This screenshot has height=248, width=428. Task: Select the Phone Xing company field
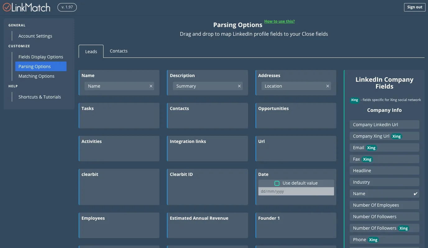click(x=384, y=240)
